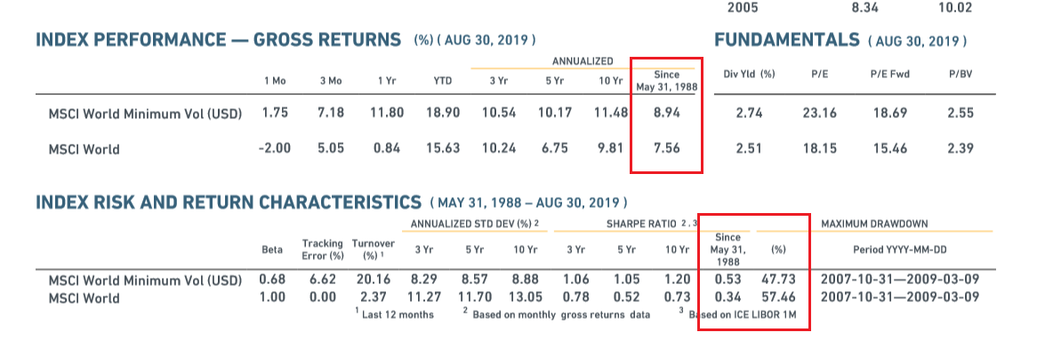Viewport: 1037px width, 364px height.
Task: Select the Div Yld (%) column header
Action: coord(749,75)
